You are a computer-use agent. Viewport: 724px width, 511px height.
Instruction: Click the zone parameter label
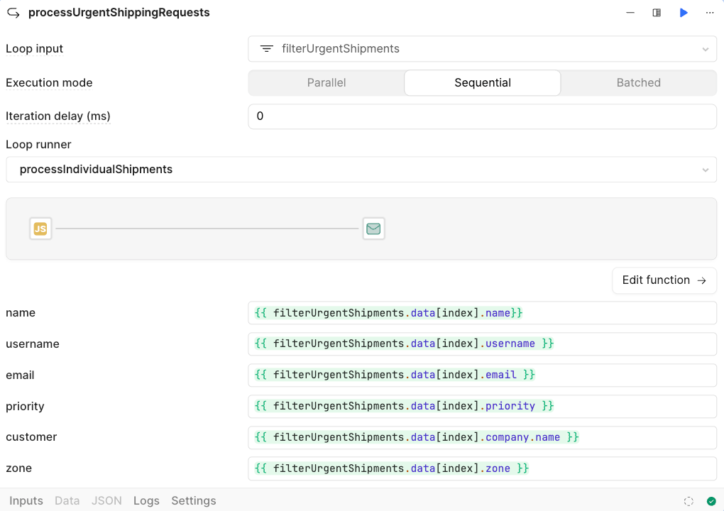pos(18,468)
